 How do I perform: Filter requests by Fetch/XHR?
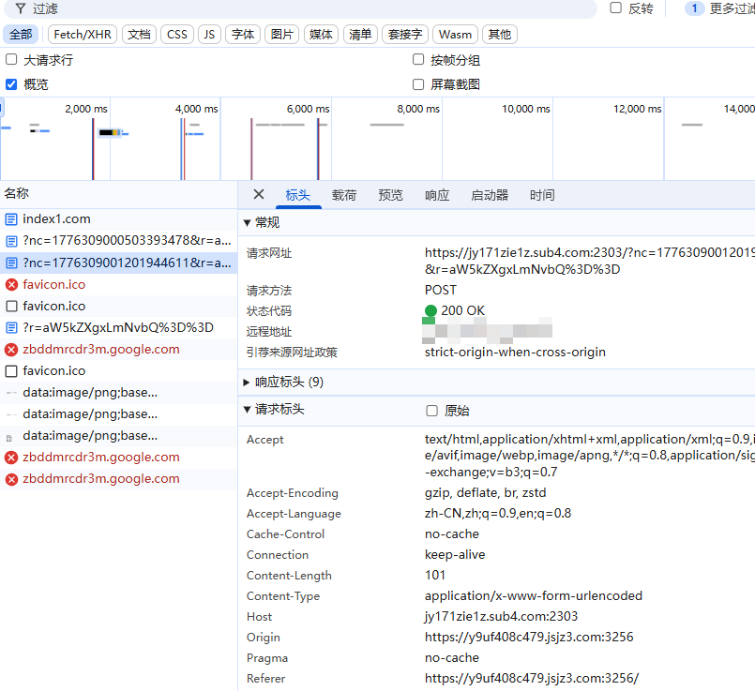[x=82, y=35]
